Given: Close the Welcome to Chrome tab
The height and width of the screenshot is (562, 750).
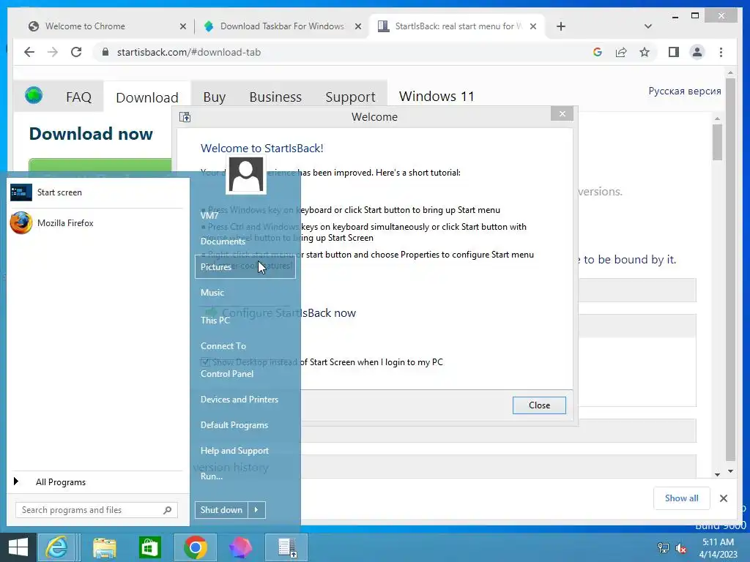Looking at the screenshot, I should [182, 26].
